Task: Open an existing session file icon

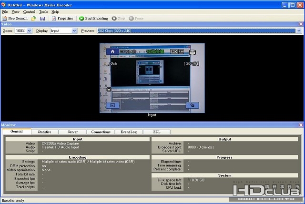Action: 34,18
